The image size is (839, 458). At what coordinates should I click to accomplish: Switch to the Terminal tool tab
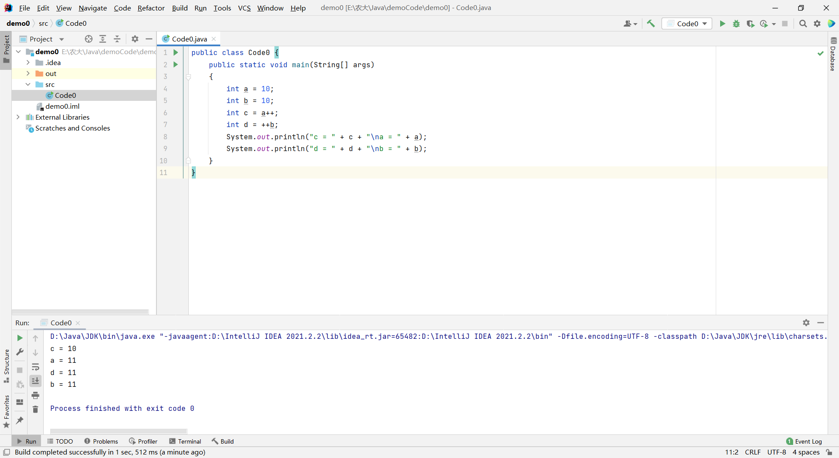click(185, 441)
